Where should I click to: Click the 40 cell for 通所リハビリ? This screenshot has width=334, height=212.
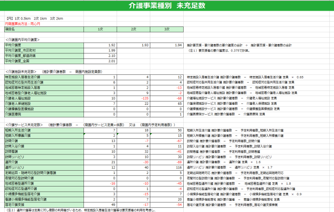(x=134, y=167)
